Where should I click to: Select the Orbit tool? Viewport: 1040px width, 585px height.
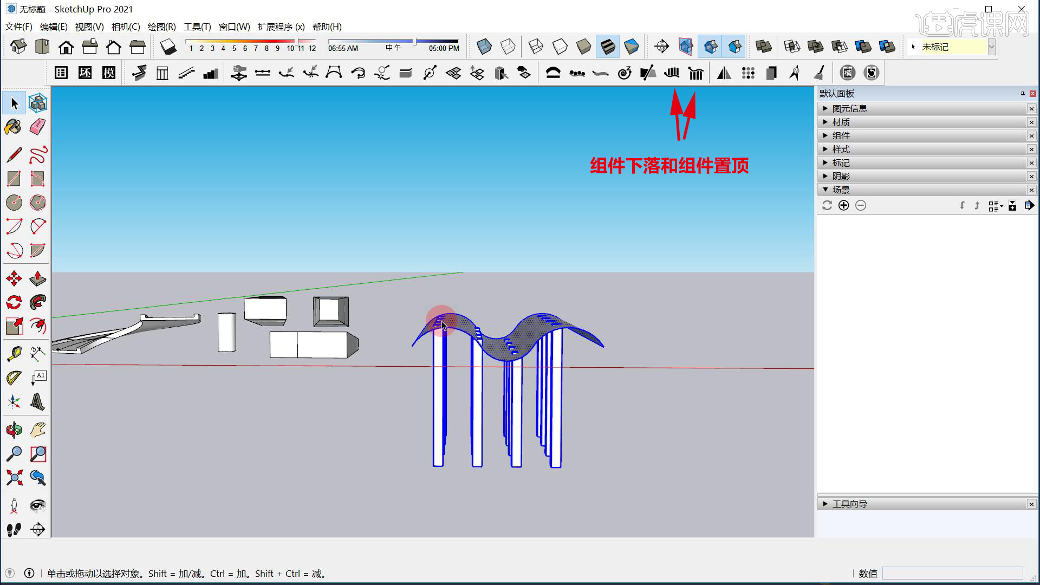click(x=14, y=430)
